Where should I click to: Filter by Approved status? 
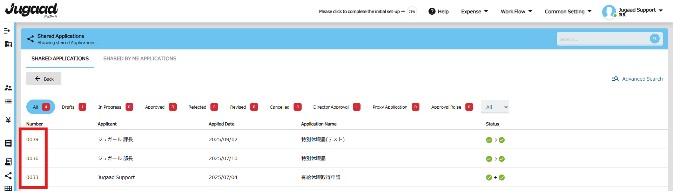[161, 107]
